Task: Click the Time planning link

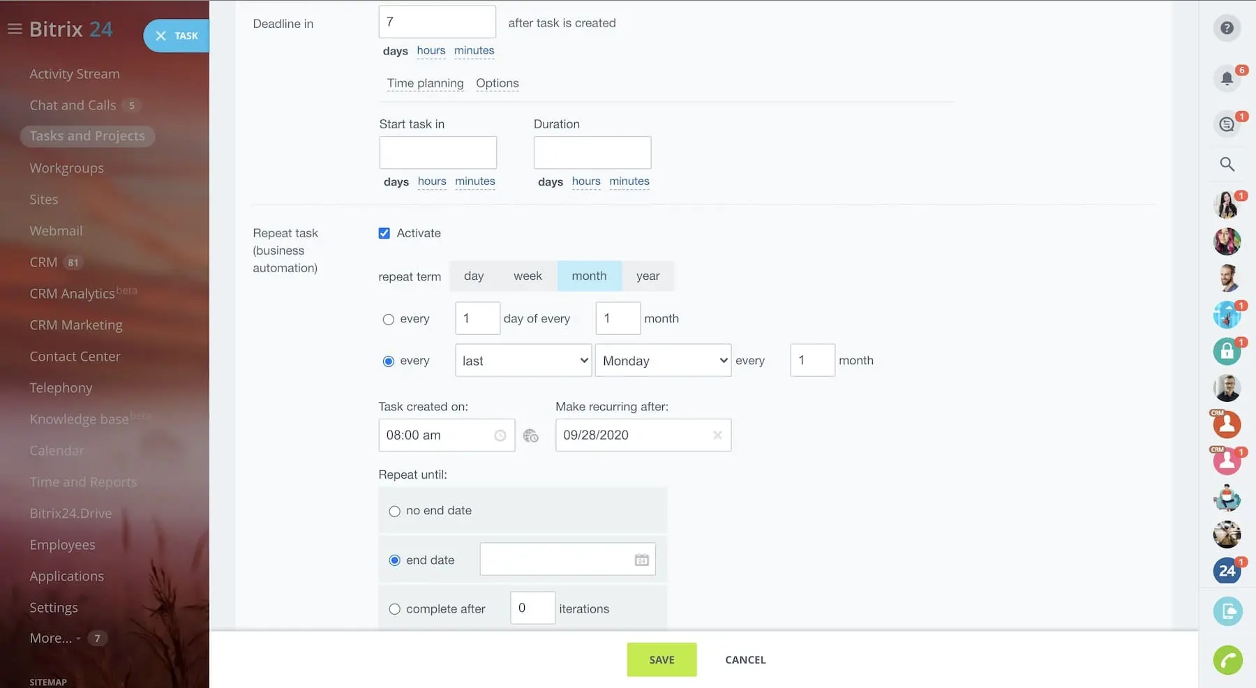Action: (425, 83)
